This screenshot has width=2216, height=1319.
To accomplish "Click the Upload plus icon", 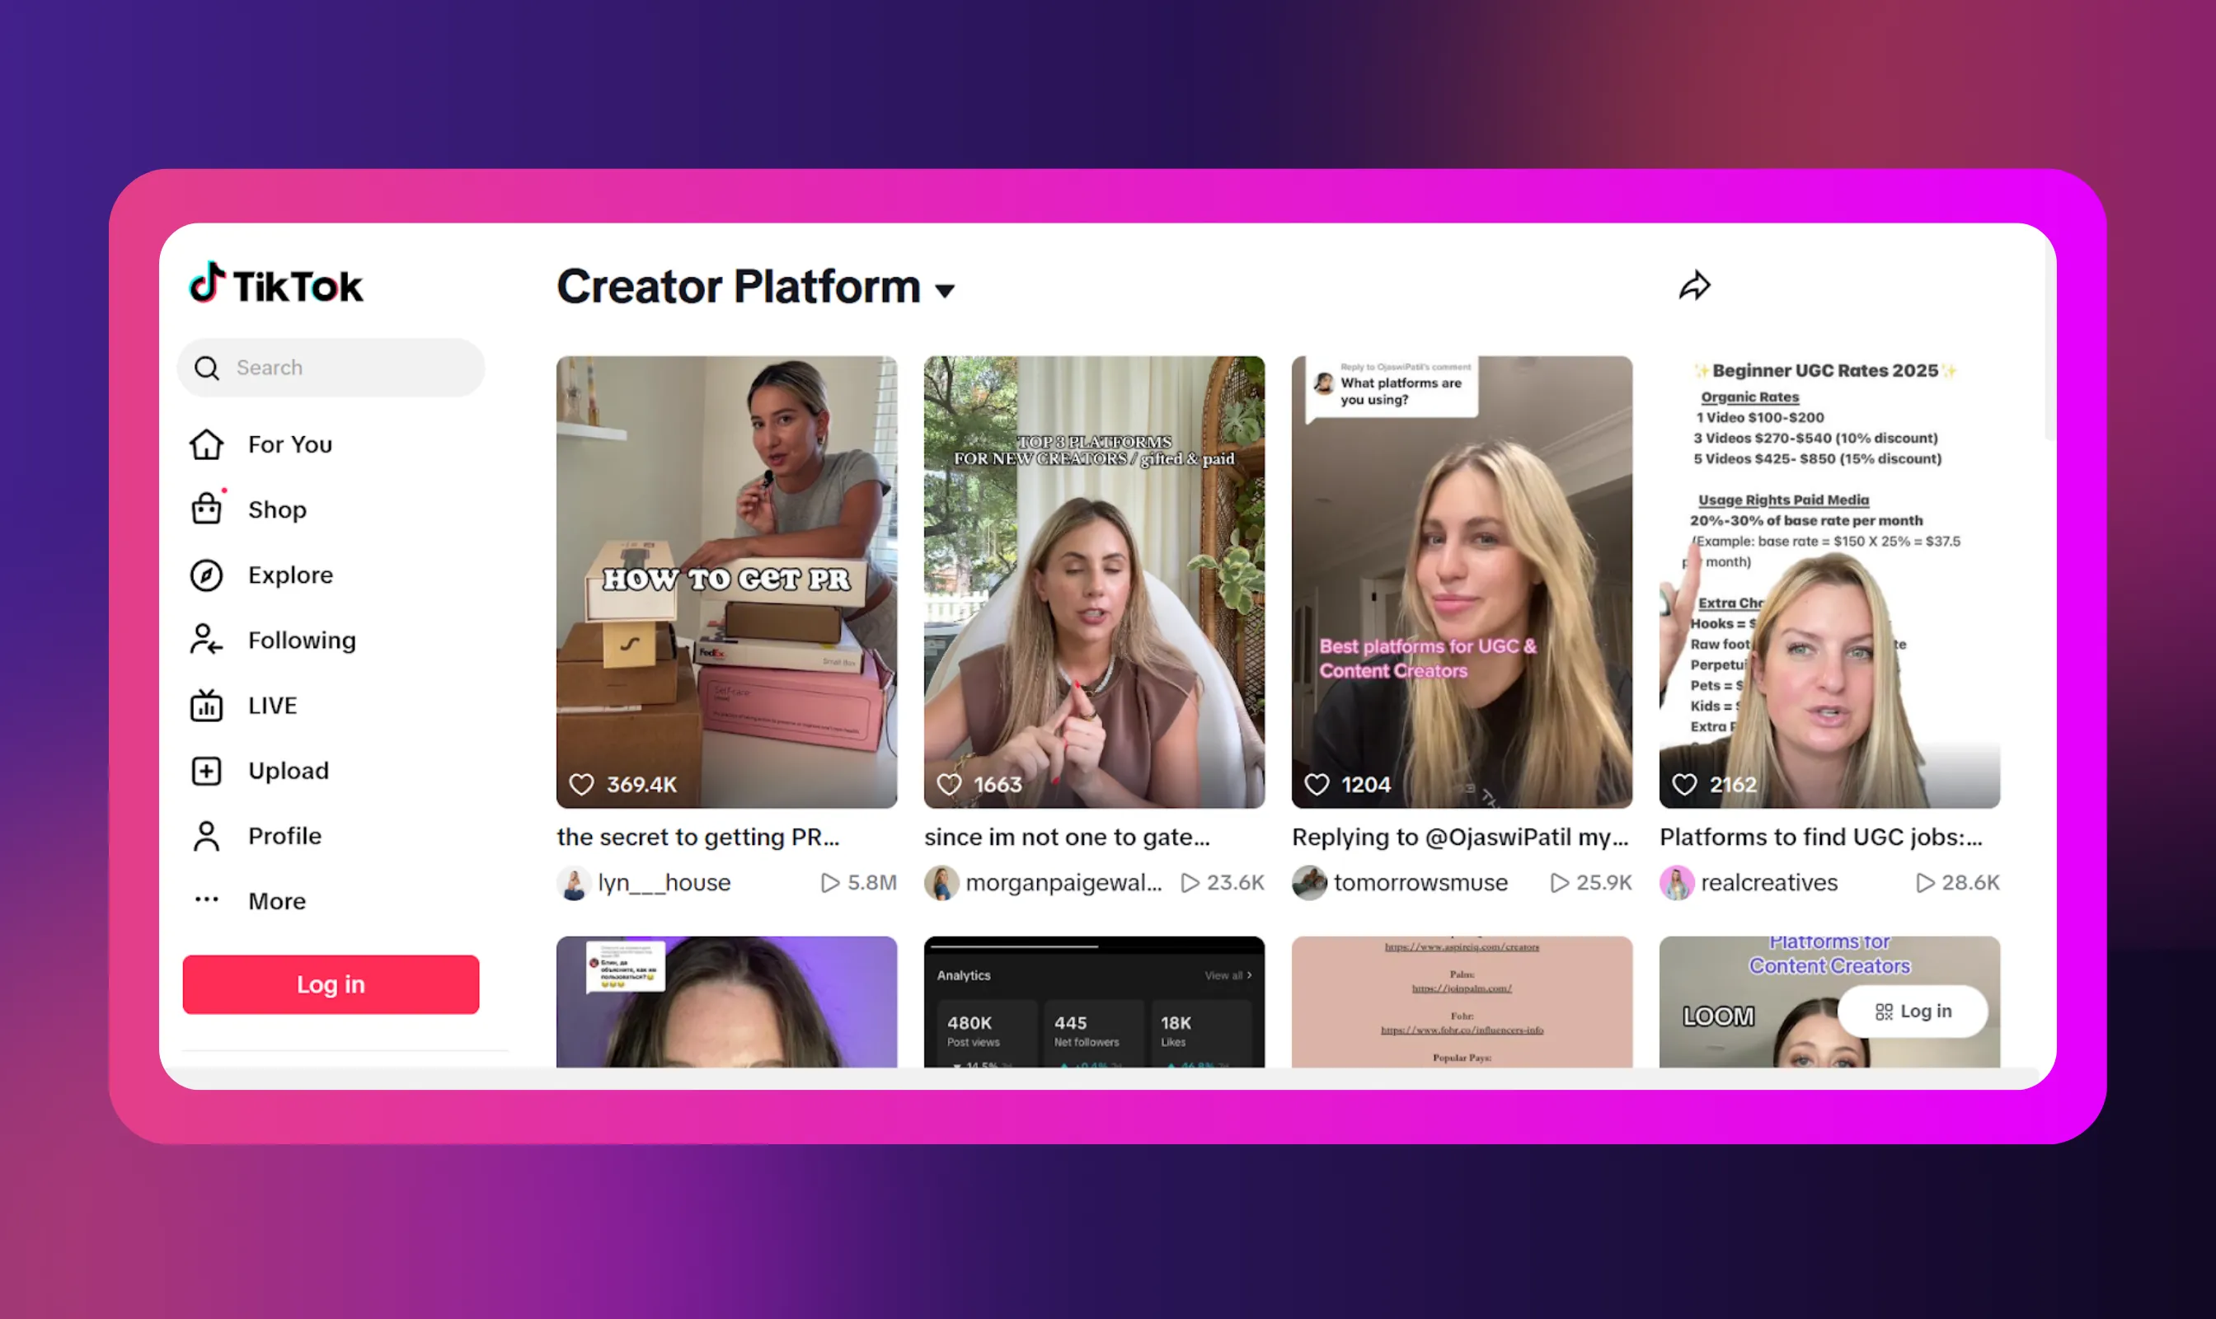I will tap(205, 770).
